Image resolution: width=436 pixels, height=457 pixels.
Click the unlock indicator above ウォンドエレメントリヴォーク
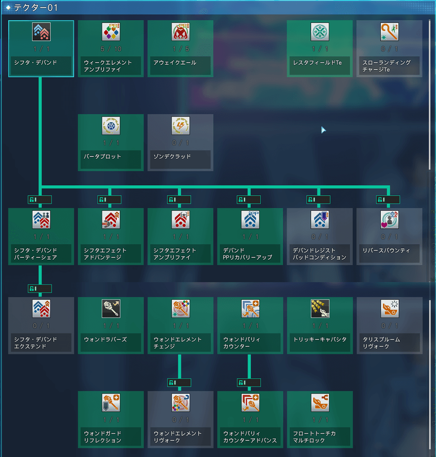179,383
